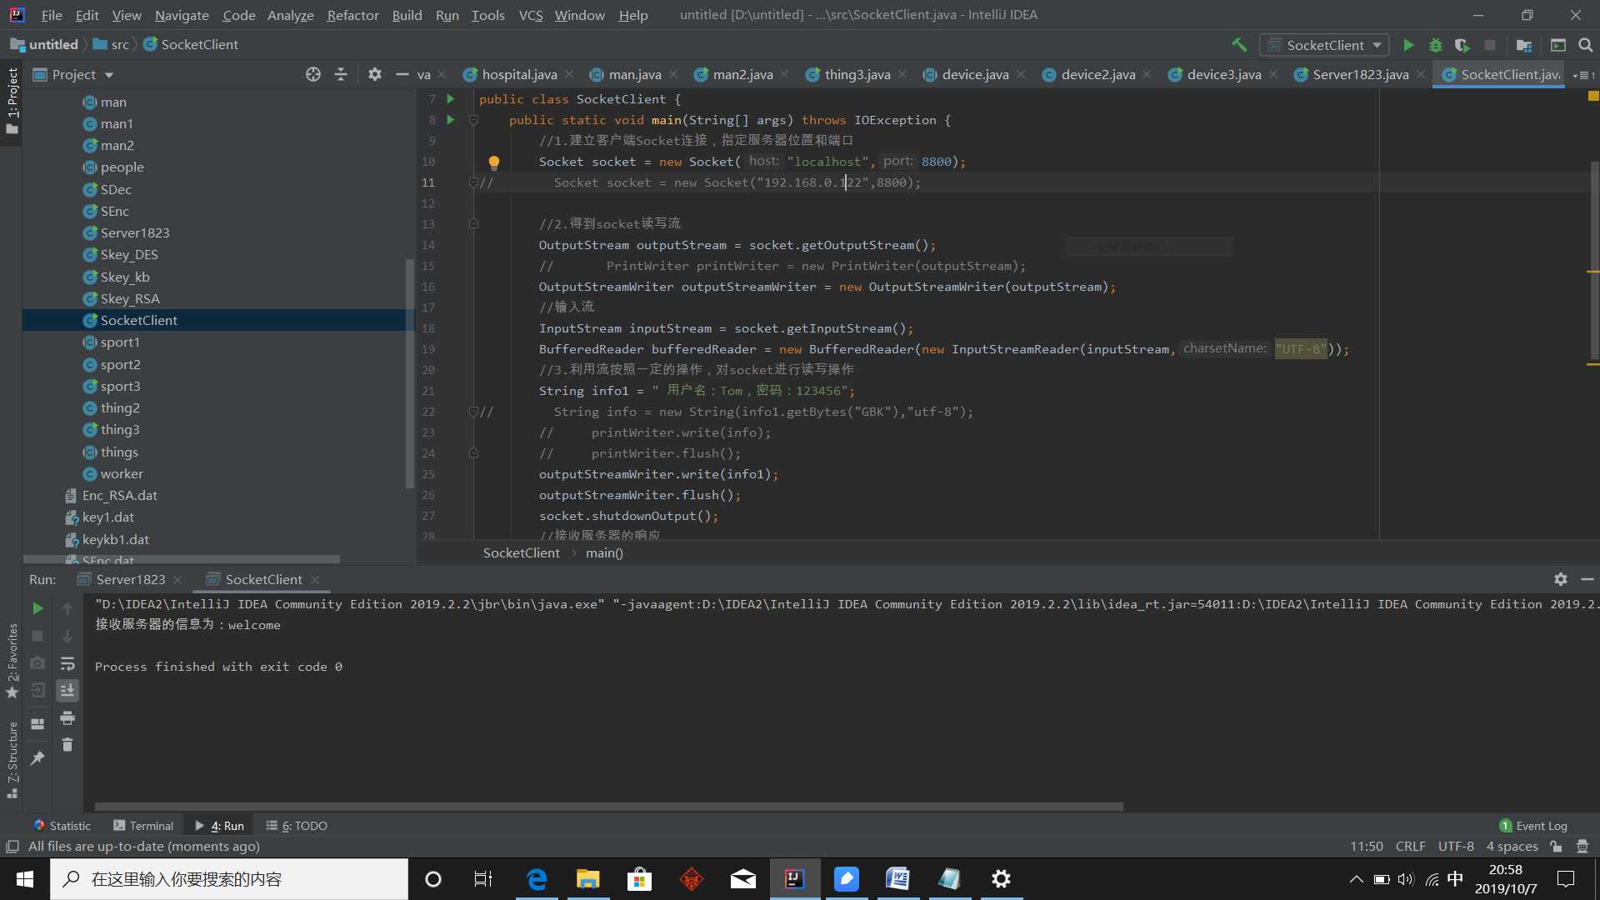Switch to hospital.java editor tab
The width and height of the screenshot is (1600, 900).
[519, 74]
